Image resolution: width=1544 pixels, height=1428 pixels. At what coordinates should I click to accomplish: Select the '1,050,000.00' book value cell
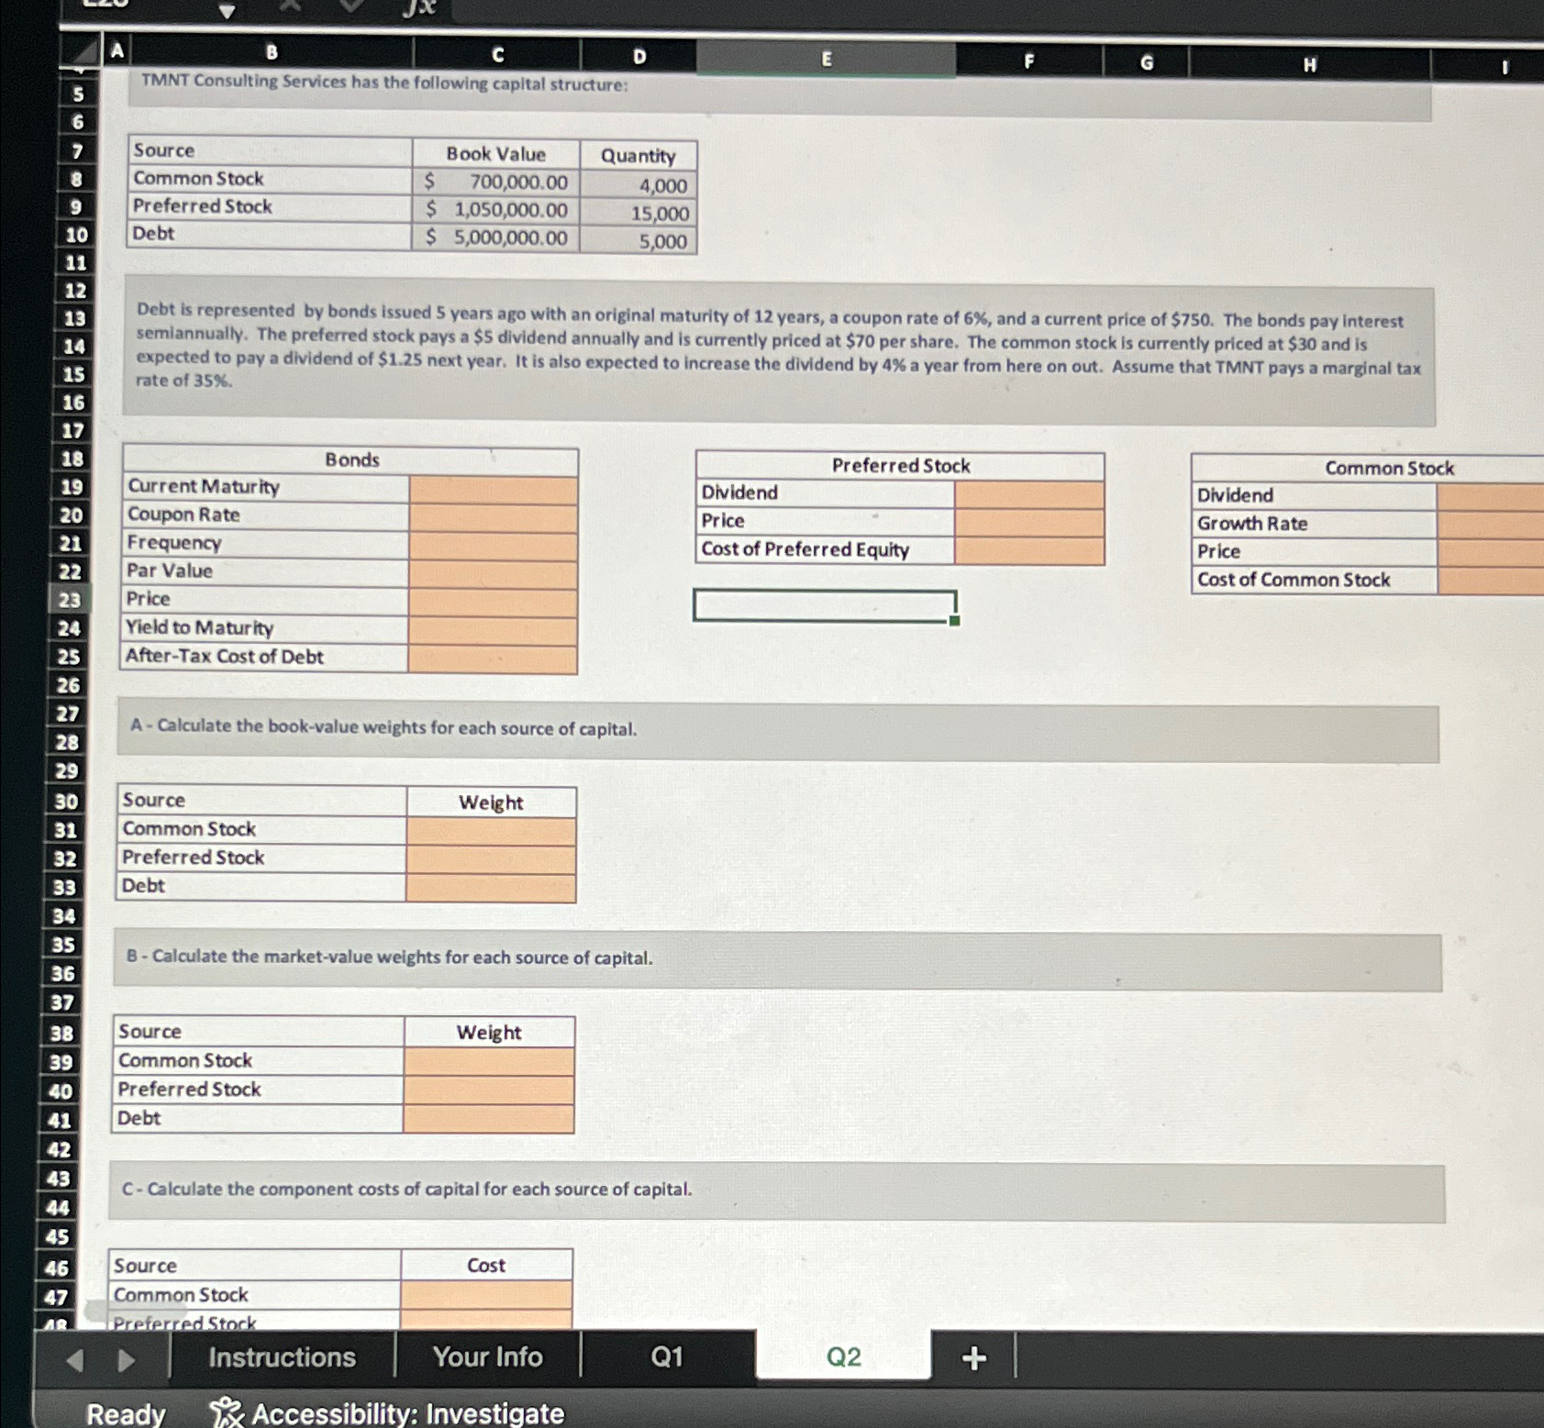(x=496, y=210)
